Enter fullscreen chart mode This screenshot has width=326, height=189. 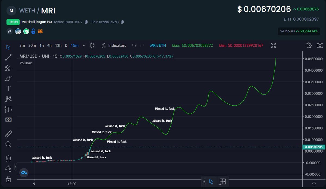pyautogui.click(x=273, y=45)
